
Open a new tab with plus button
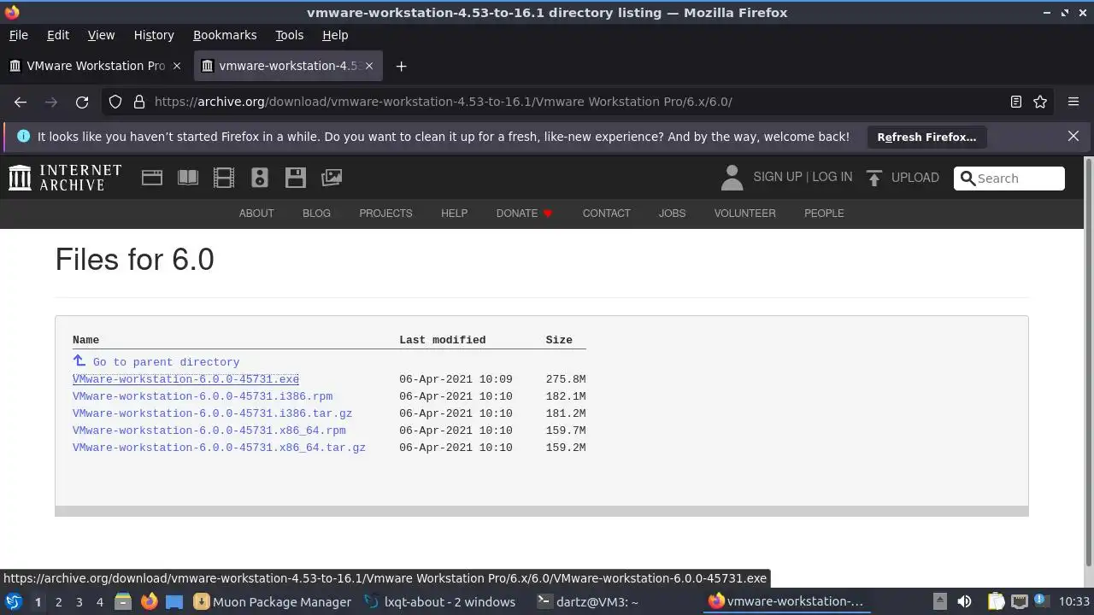point(401,66)
